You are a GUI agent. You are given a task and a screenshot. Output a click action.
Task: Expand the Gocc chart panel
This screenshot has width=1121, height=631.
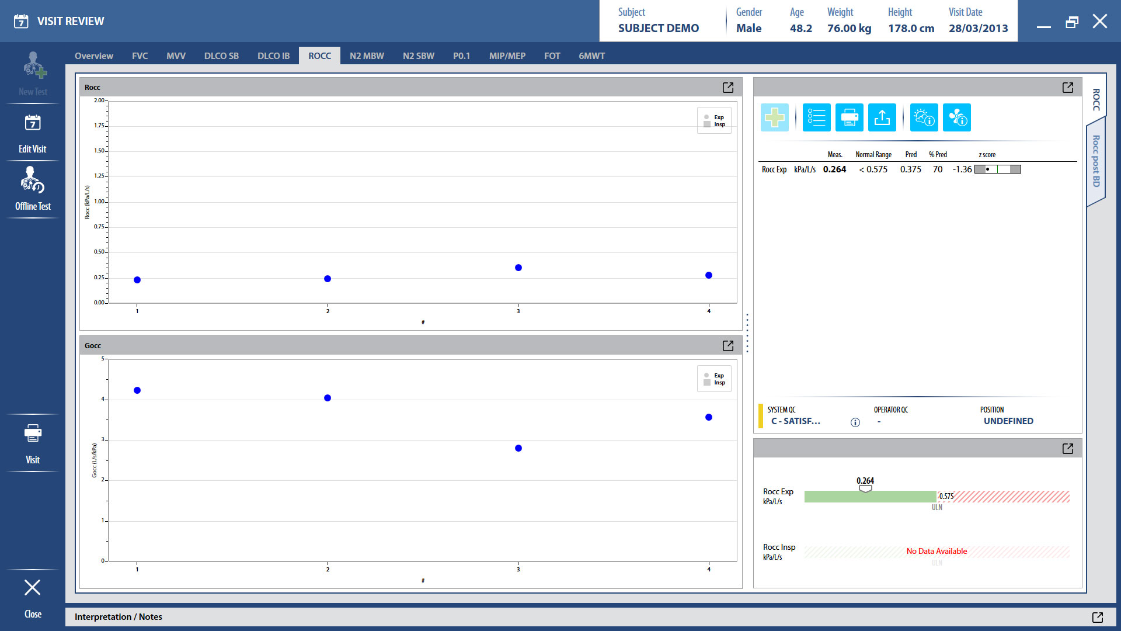[x=728, y=346]
